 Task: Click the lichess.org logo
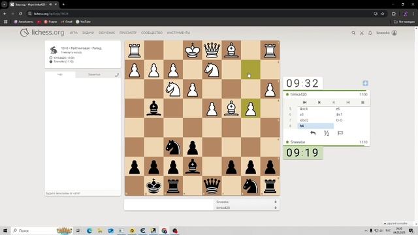pyautogui.click(x=42, y=33)
